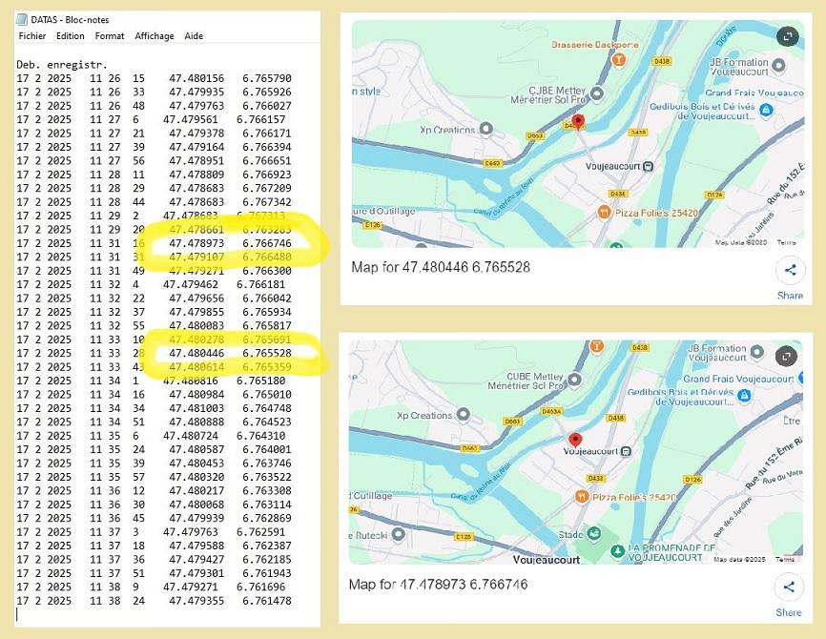Open the Fichier menu in Bloc-notes
This screenshot has width=826, height=639.
click(x=32, y=36)
